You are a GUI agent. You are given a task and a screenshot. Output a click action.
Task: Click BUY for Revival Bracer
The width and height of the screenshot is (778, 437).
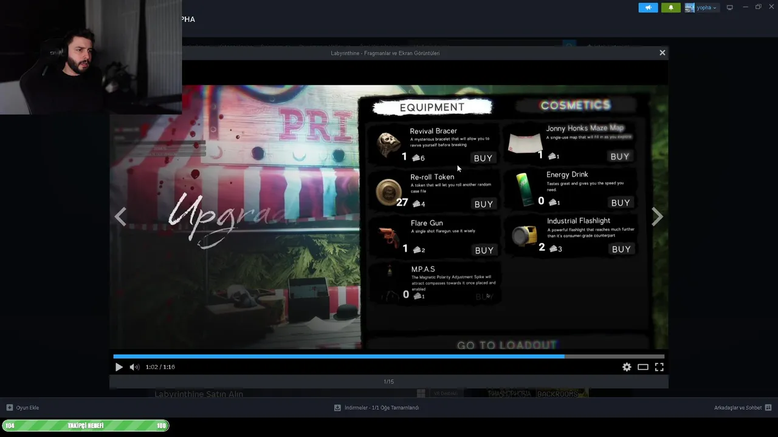pyautogui.click(x=483, y=158)
